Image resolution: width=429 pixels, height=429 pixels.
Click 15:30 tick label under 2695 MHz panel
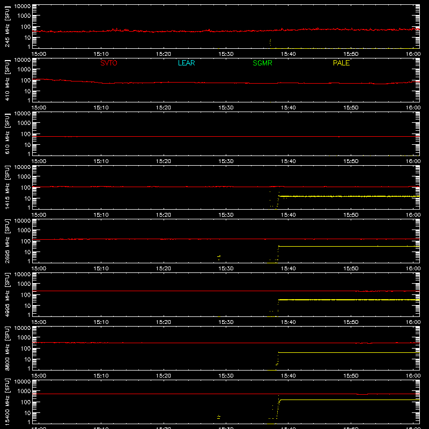pyautogui.click(x=226, y=269)
